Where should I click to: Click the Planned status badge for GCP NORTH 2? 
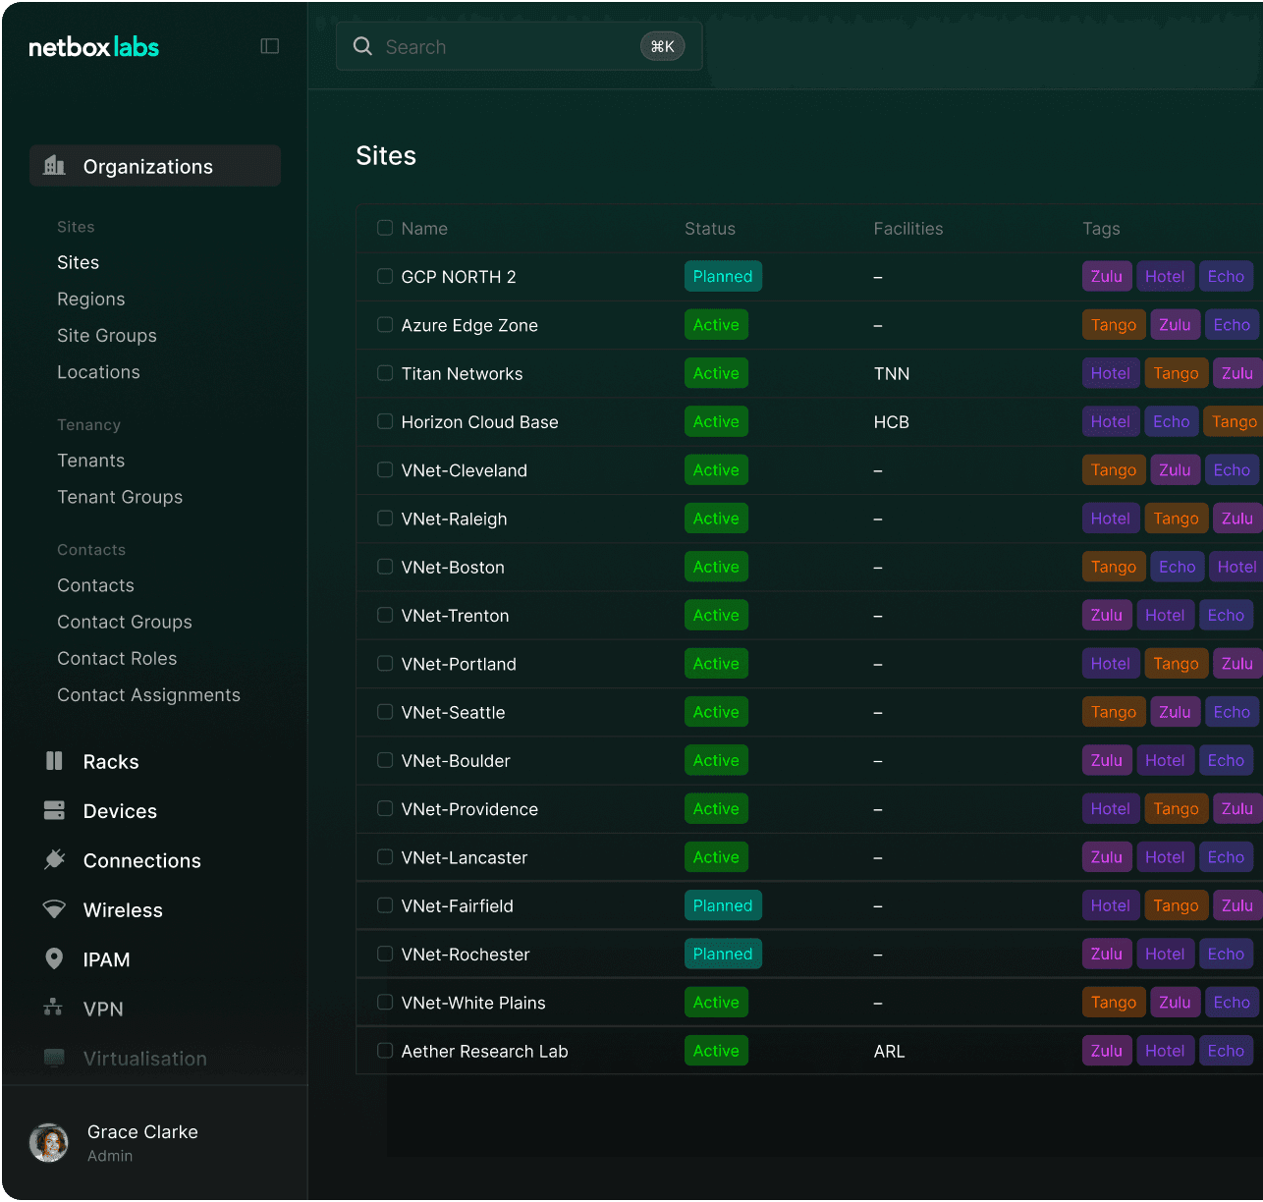pyautogui.click(x=722, y=277)
